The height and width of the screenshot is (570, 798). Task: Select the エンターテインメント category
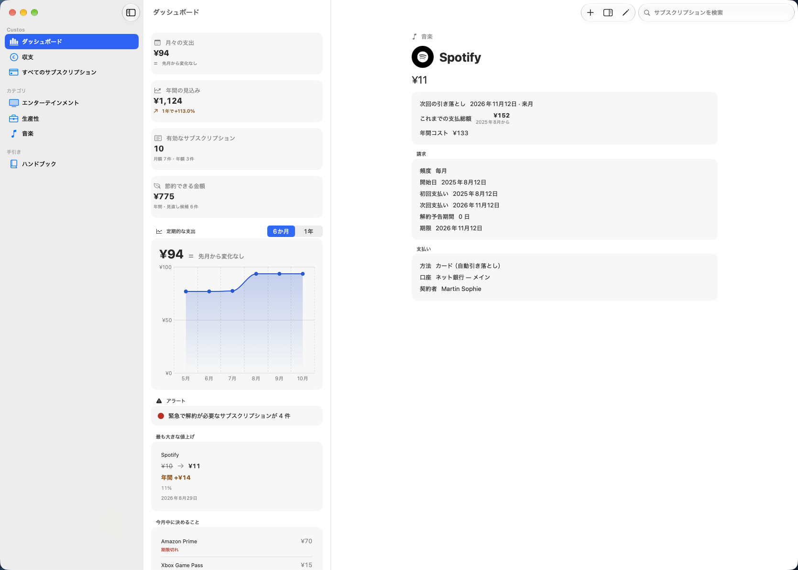tap(72, 103)
